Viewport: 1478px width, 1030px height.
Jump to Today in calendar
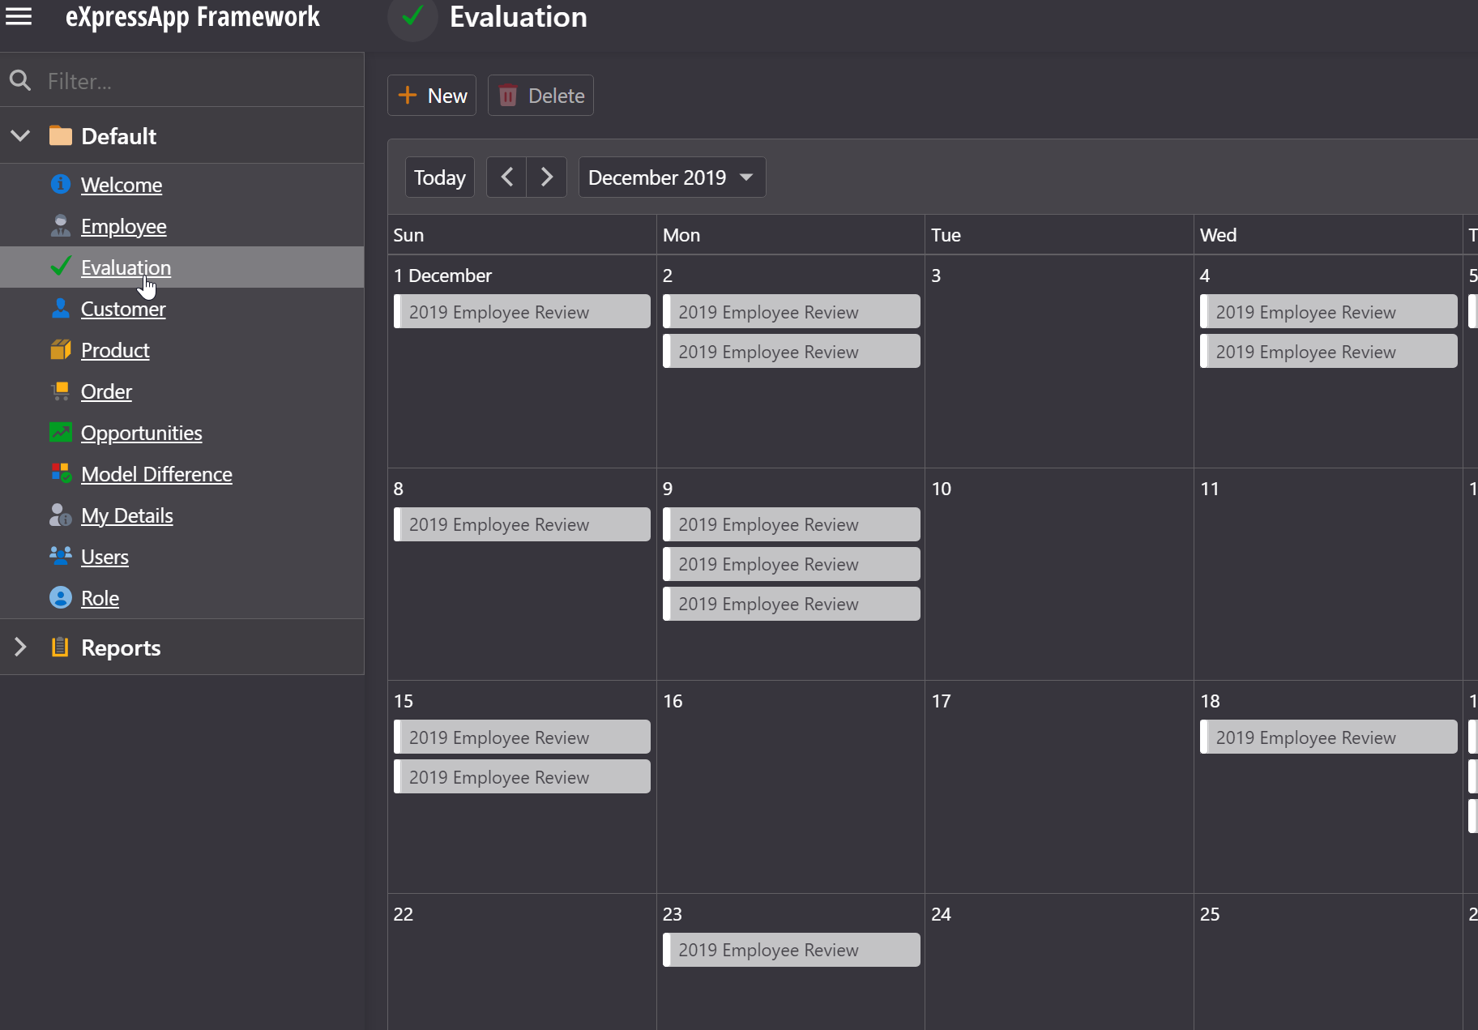[440, 177]
